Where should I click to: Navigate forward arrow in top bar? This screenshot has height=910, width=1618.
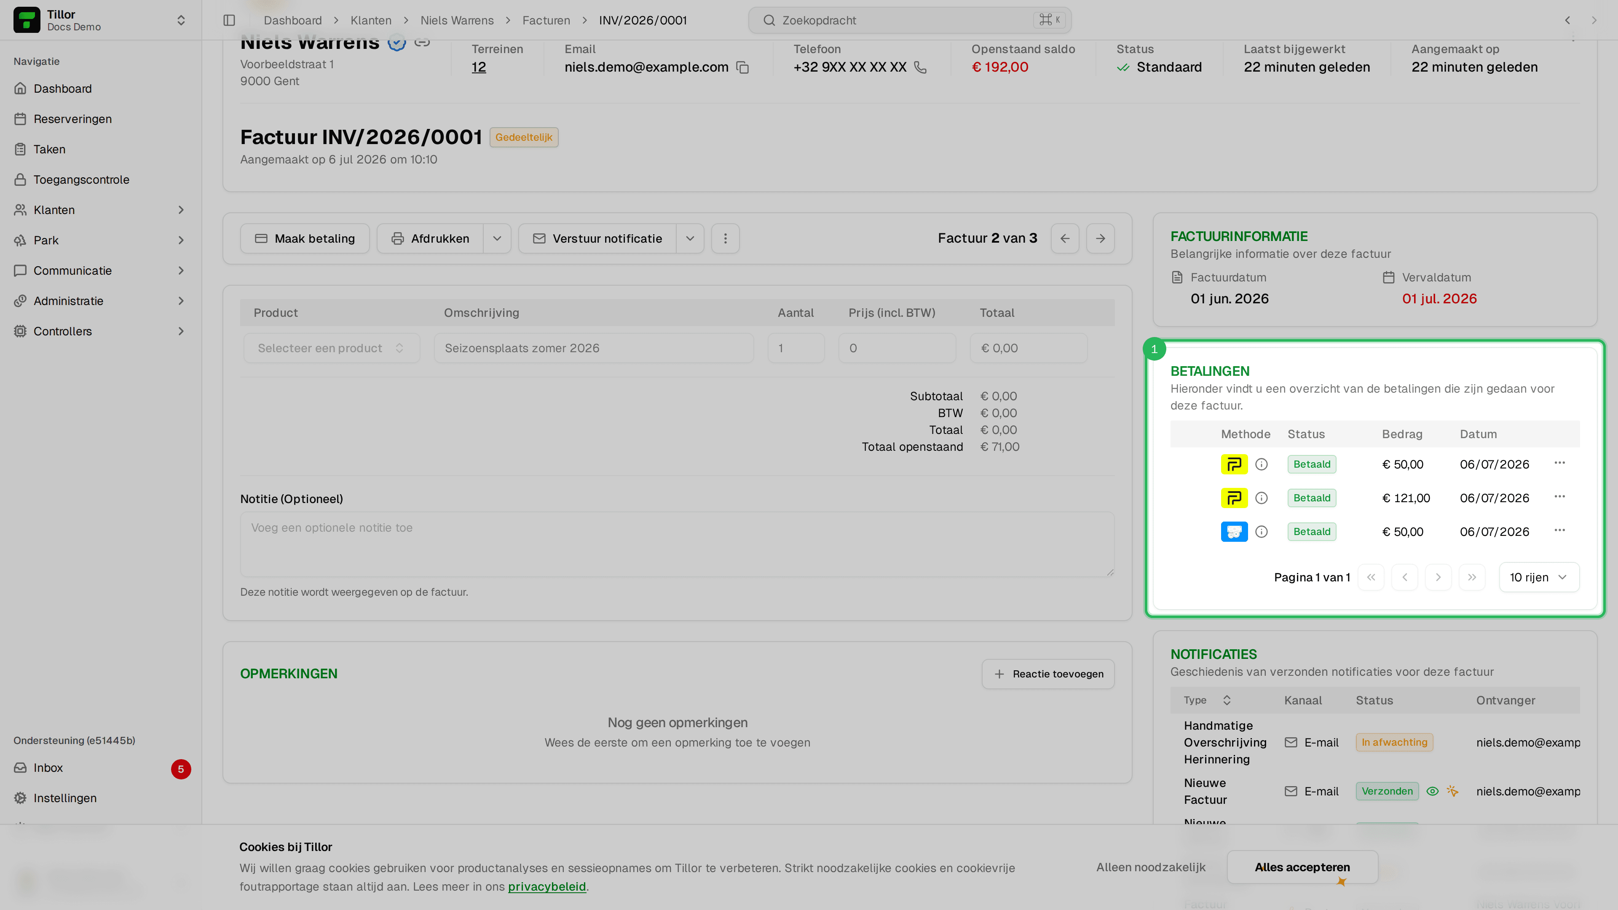click(1594, 20)
